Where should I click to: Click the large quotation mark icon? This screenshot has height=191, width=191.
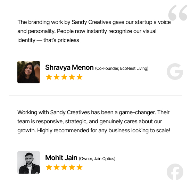[x=178, y=13]
